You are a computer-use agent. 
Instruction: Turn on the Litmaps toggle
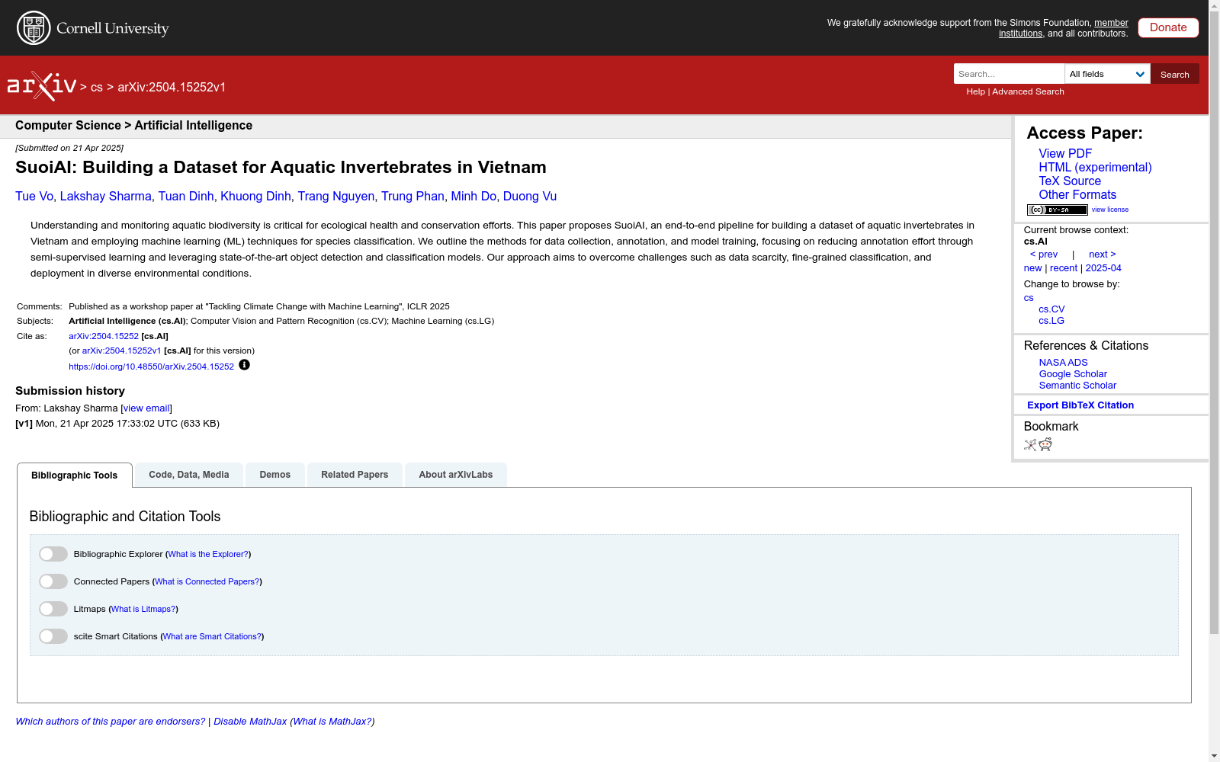[53, 609]
